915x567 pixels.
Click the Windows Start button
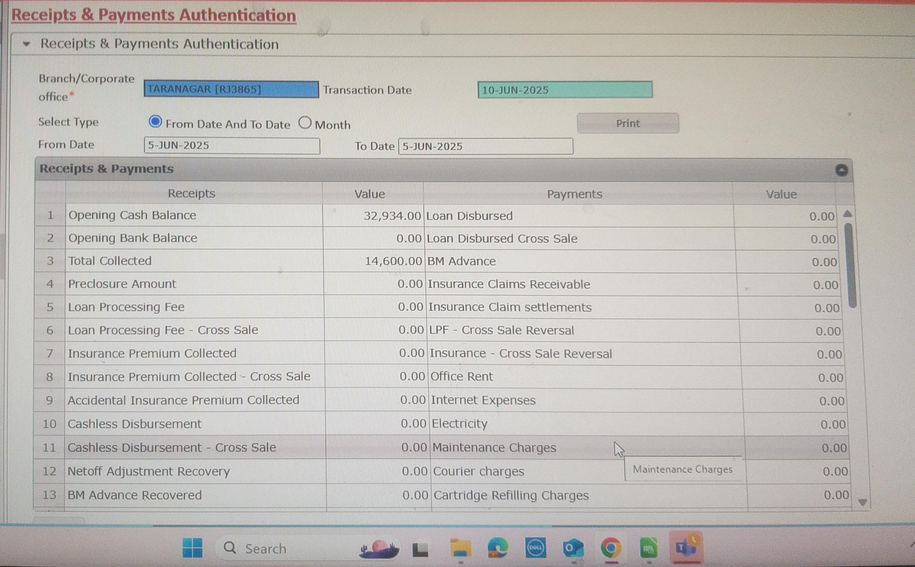[192, 548]
